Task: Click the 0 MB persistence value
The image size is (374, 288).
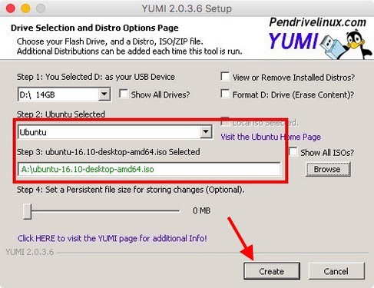Action: 201,210
